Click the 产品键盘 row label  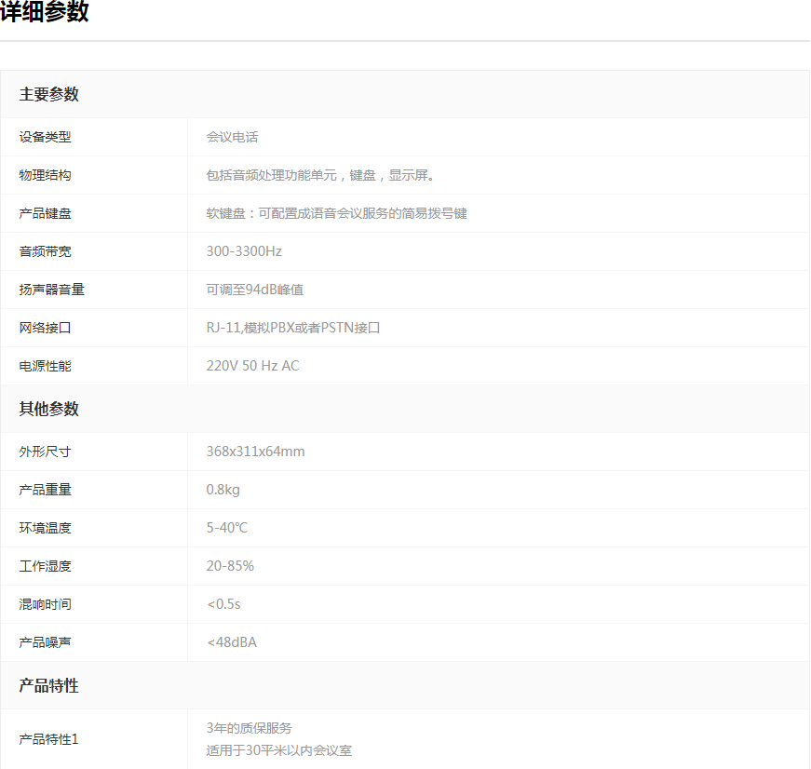click(x=45, y=213)
